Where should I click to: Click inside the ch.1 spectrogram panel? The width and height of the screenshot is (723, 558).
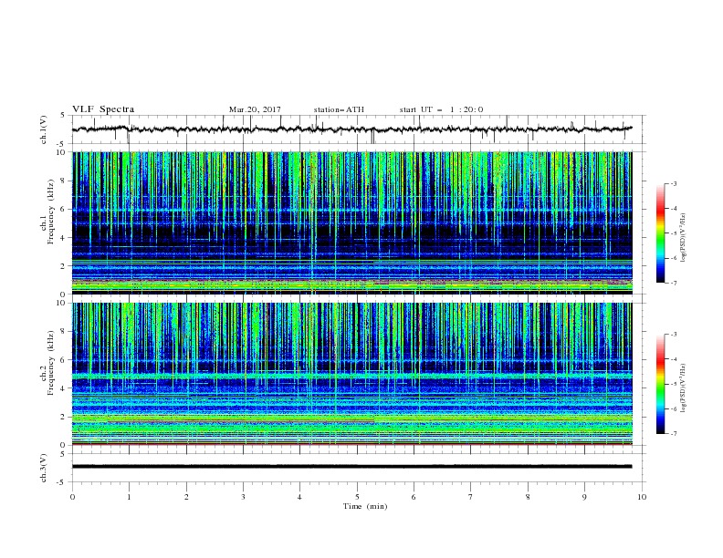point(351,222)
